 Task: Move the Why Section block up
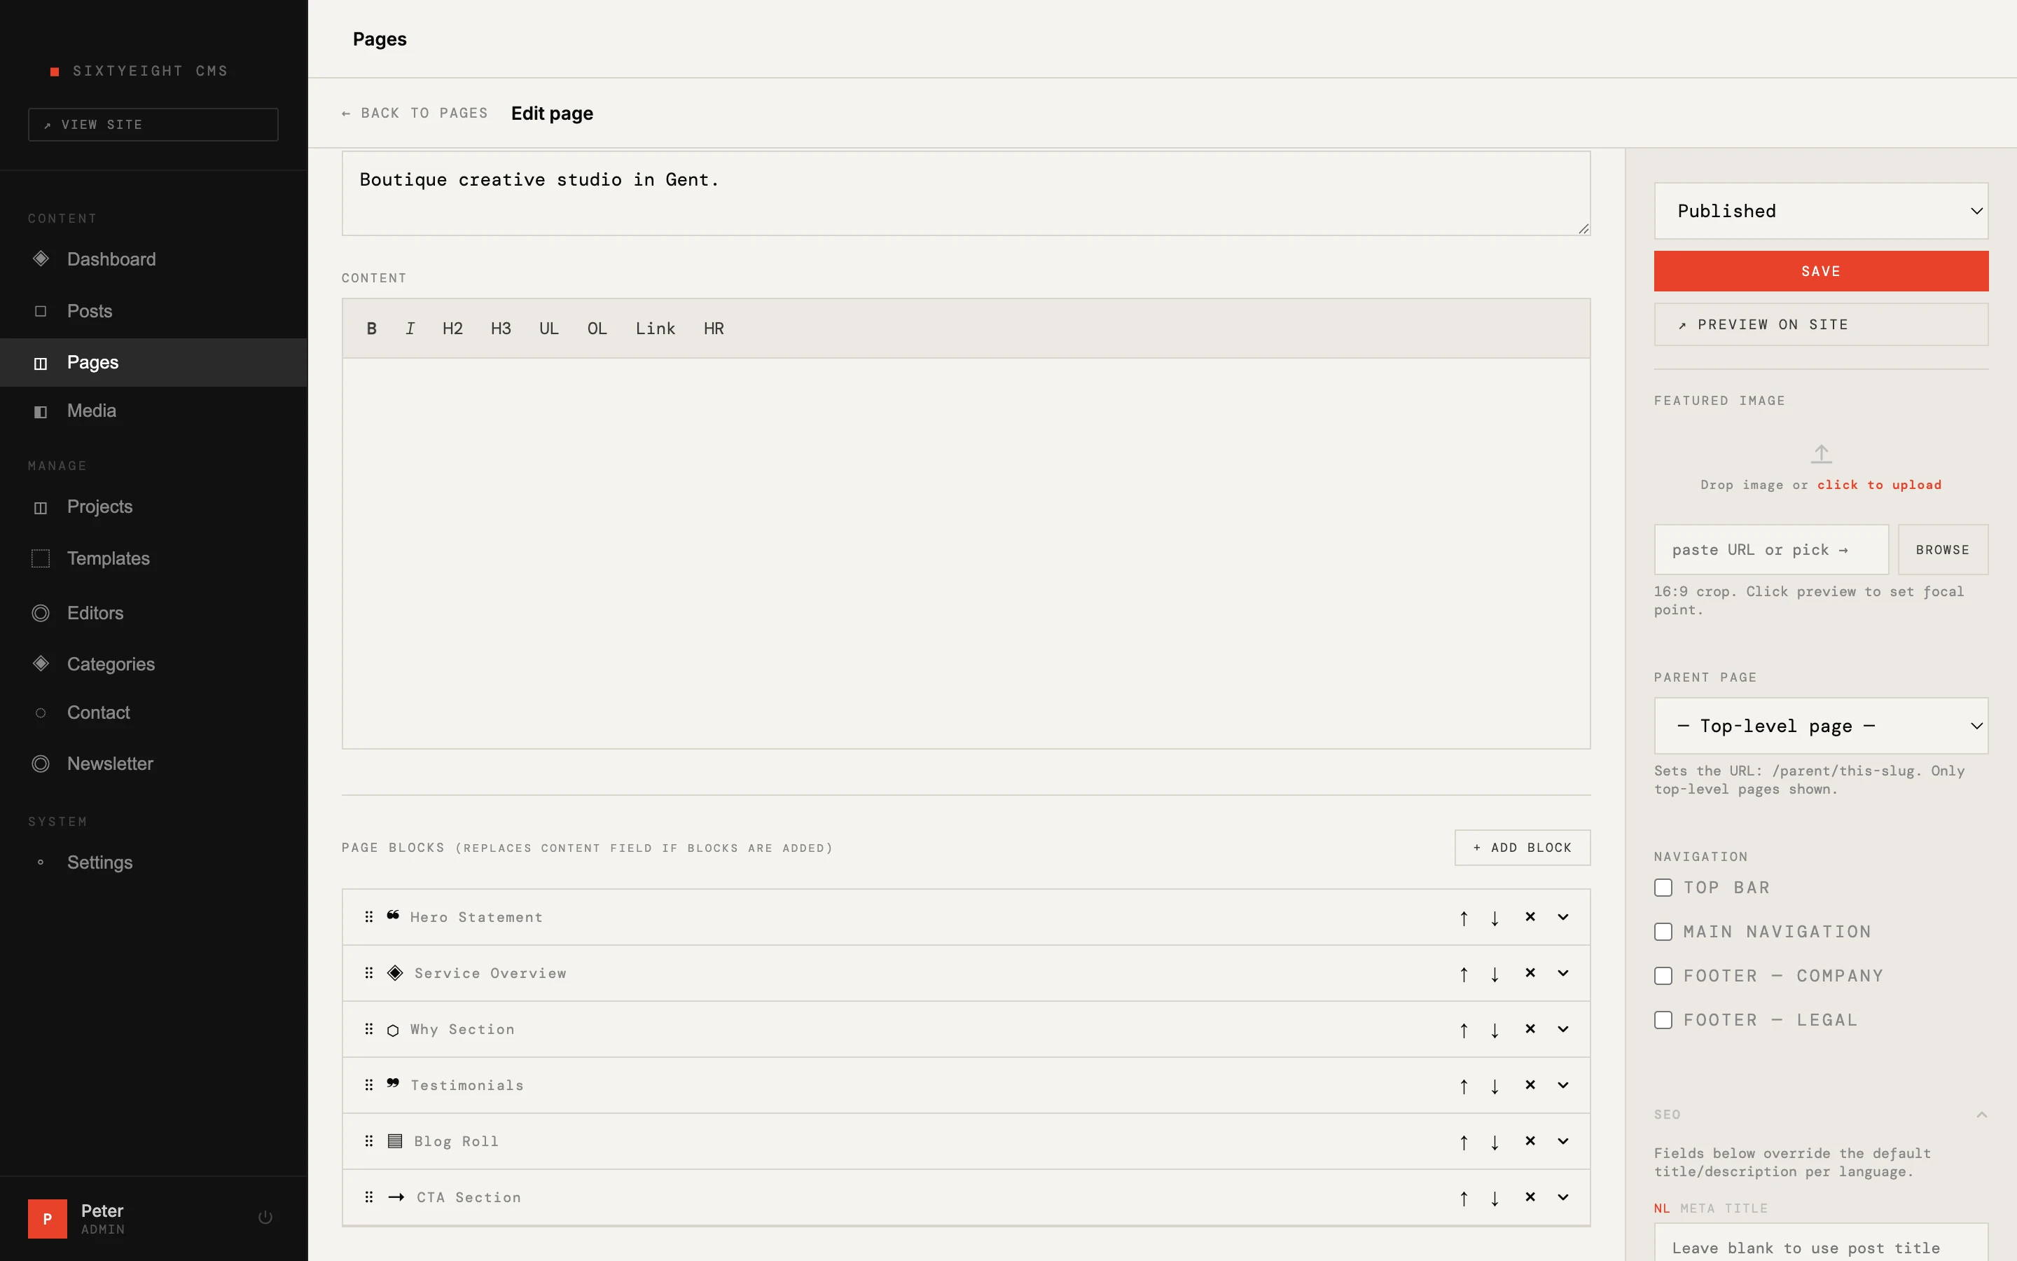tap(1464, 1030)
